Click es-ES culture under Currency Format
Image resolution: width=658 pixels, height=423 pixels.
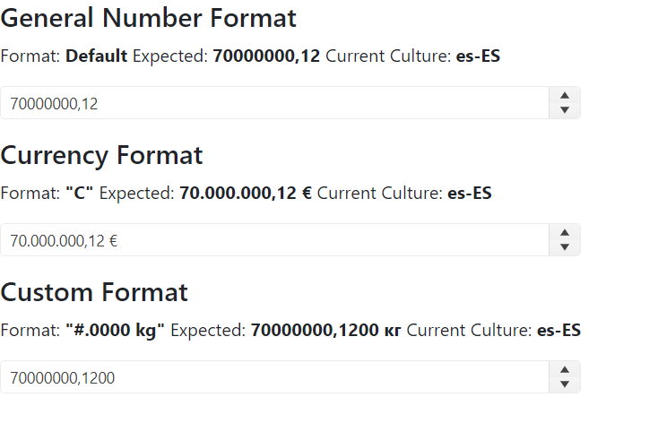click(470, 193)
